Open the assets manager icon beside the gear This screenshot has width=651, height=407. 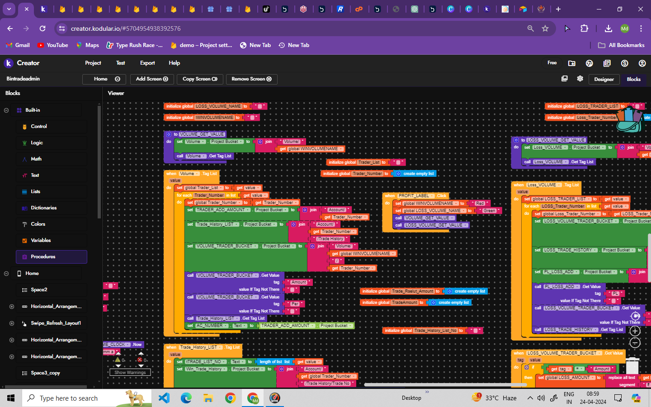564,79
